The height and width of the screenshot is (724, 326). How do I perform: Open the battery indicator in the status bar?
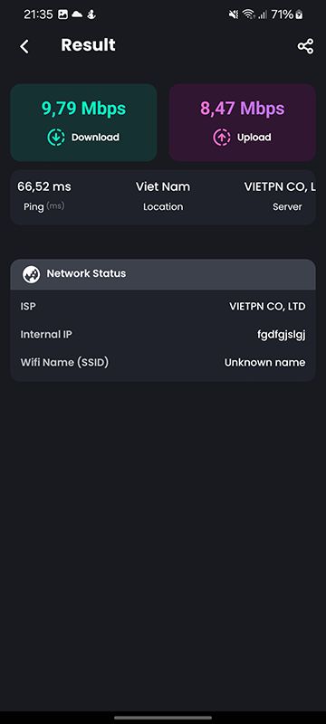tap(299, 14)
